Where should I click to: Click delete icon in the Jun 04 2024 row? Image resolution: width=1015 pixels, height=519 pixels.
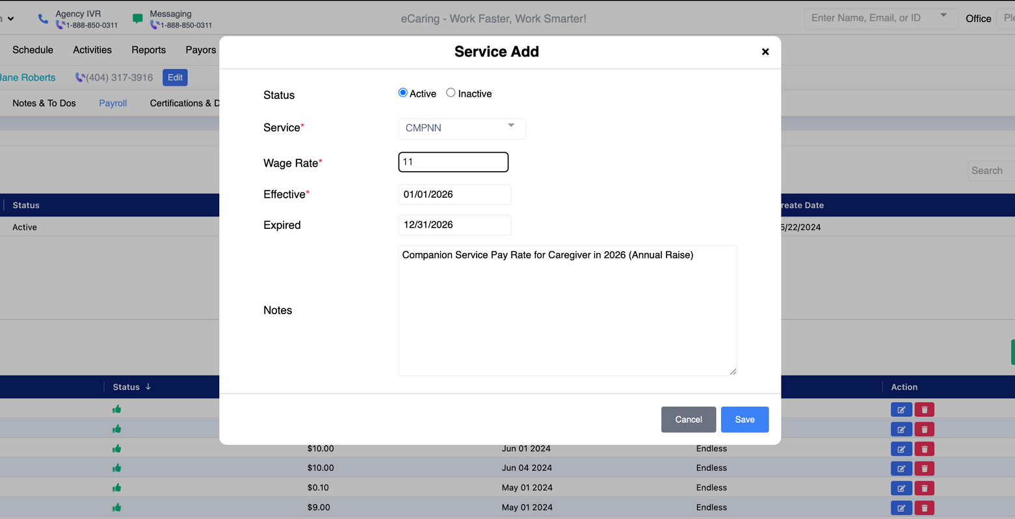point(924,468)
